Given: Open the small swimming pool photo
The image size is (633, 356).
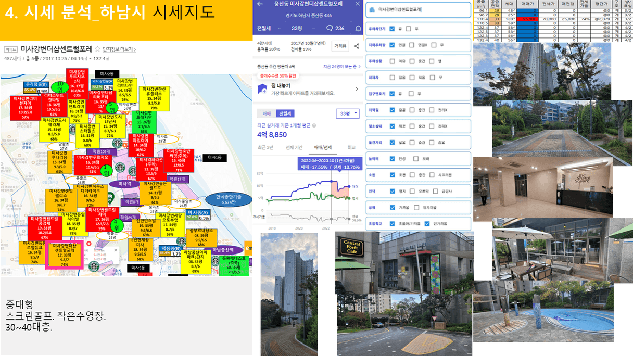Looking at the screenshot, I should [x=543, y=312].
